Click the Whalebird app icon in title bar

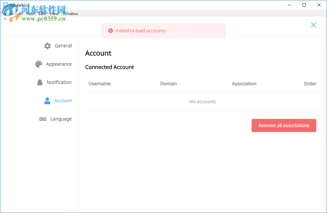click(x=6, y=5)
